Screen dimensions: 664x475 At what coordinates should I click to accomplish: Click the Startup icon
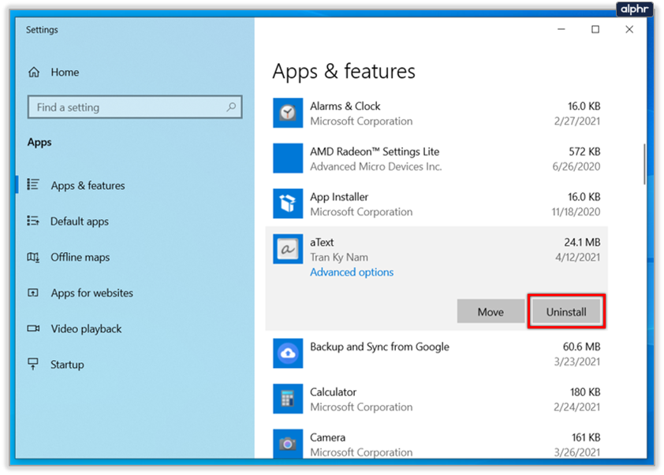coord(33,364)
